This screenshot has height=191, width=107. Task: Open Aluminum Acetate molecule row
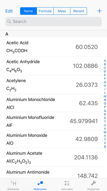[x=53, y=157]
